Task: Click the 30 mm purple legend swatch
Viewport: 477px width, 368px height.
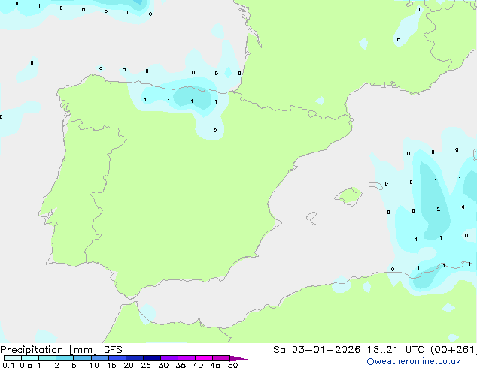Action: tap(169, 358)
